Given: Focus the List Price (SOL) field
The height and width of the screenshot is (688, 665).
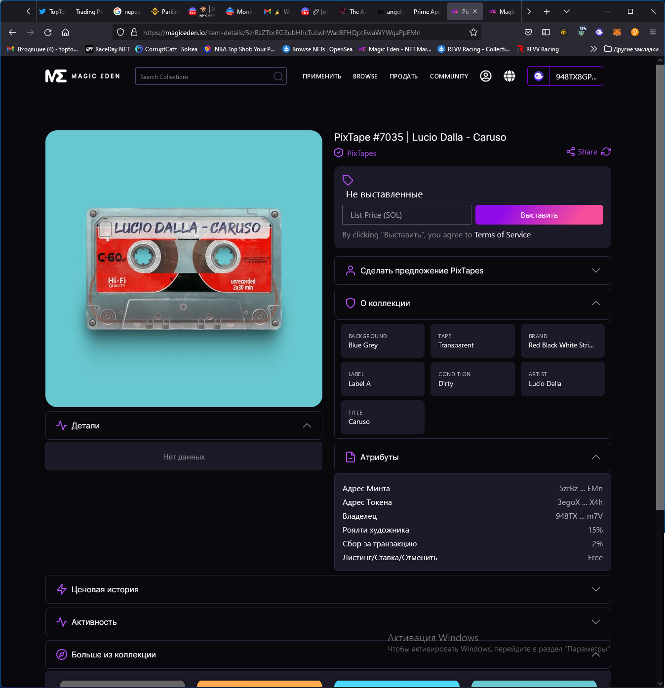Looking at the screenshot, I should [x=407, y=215].
